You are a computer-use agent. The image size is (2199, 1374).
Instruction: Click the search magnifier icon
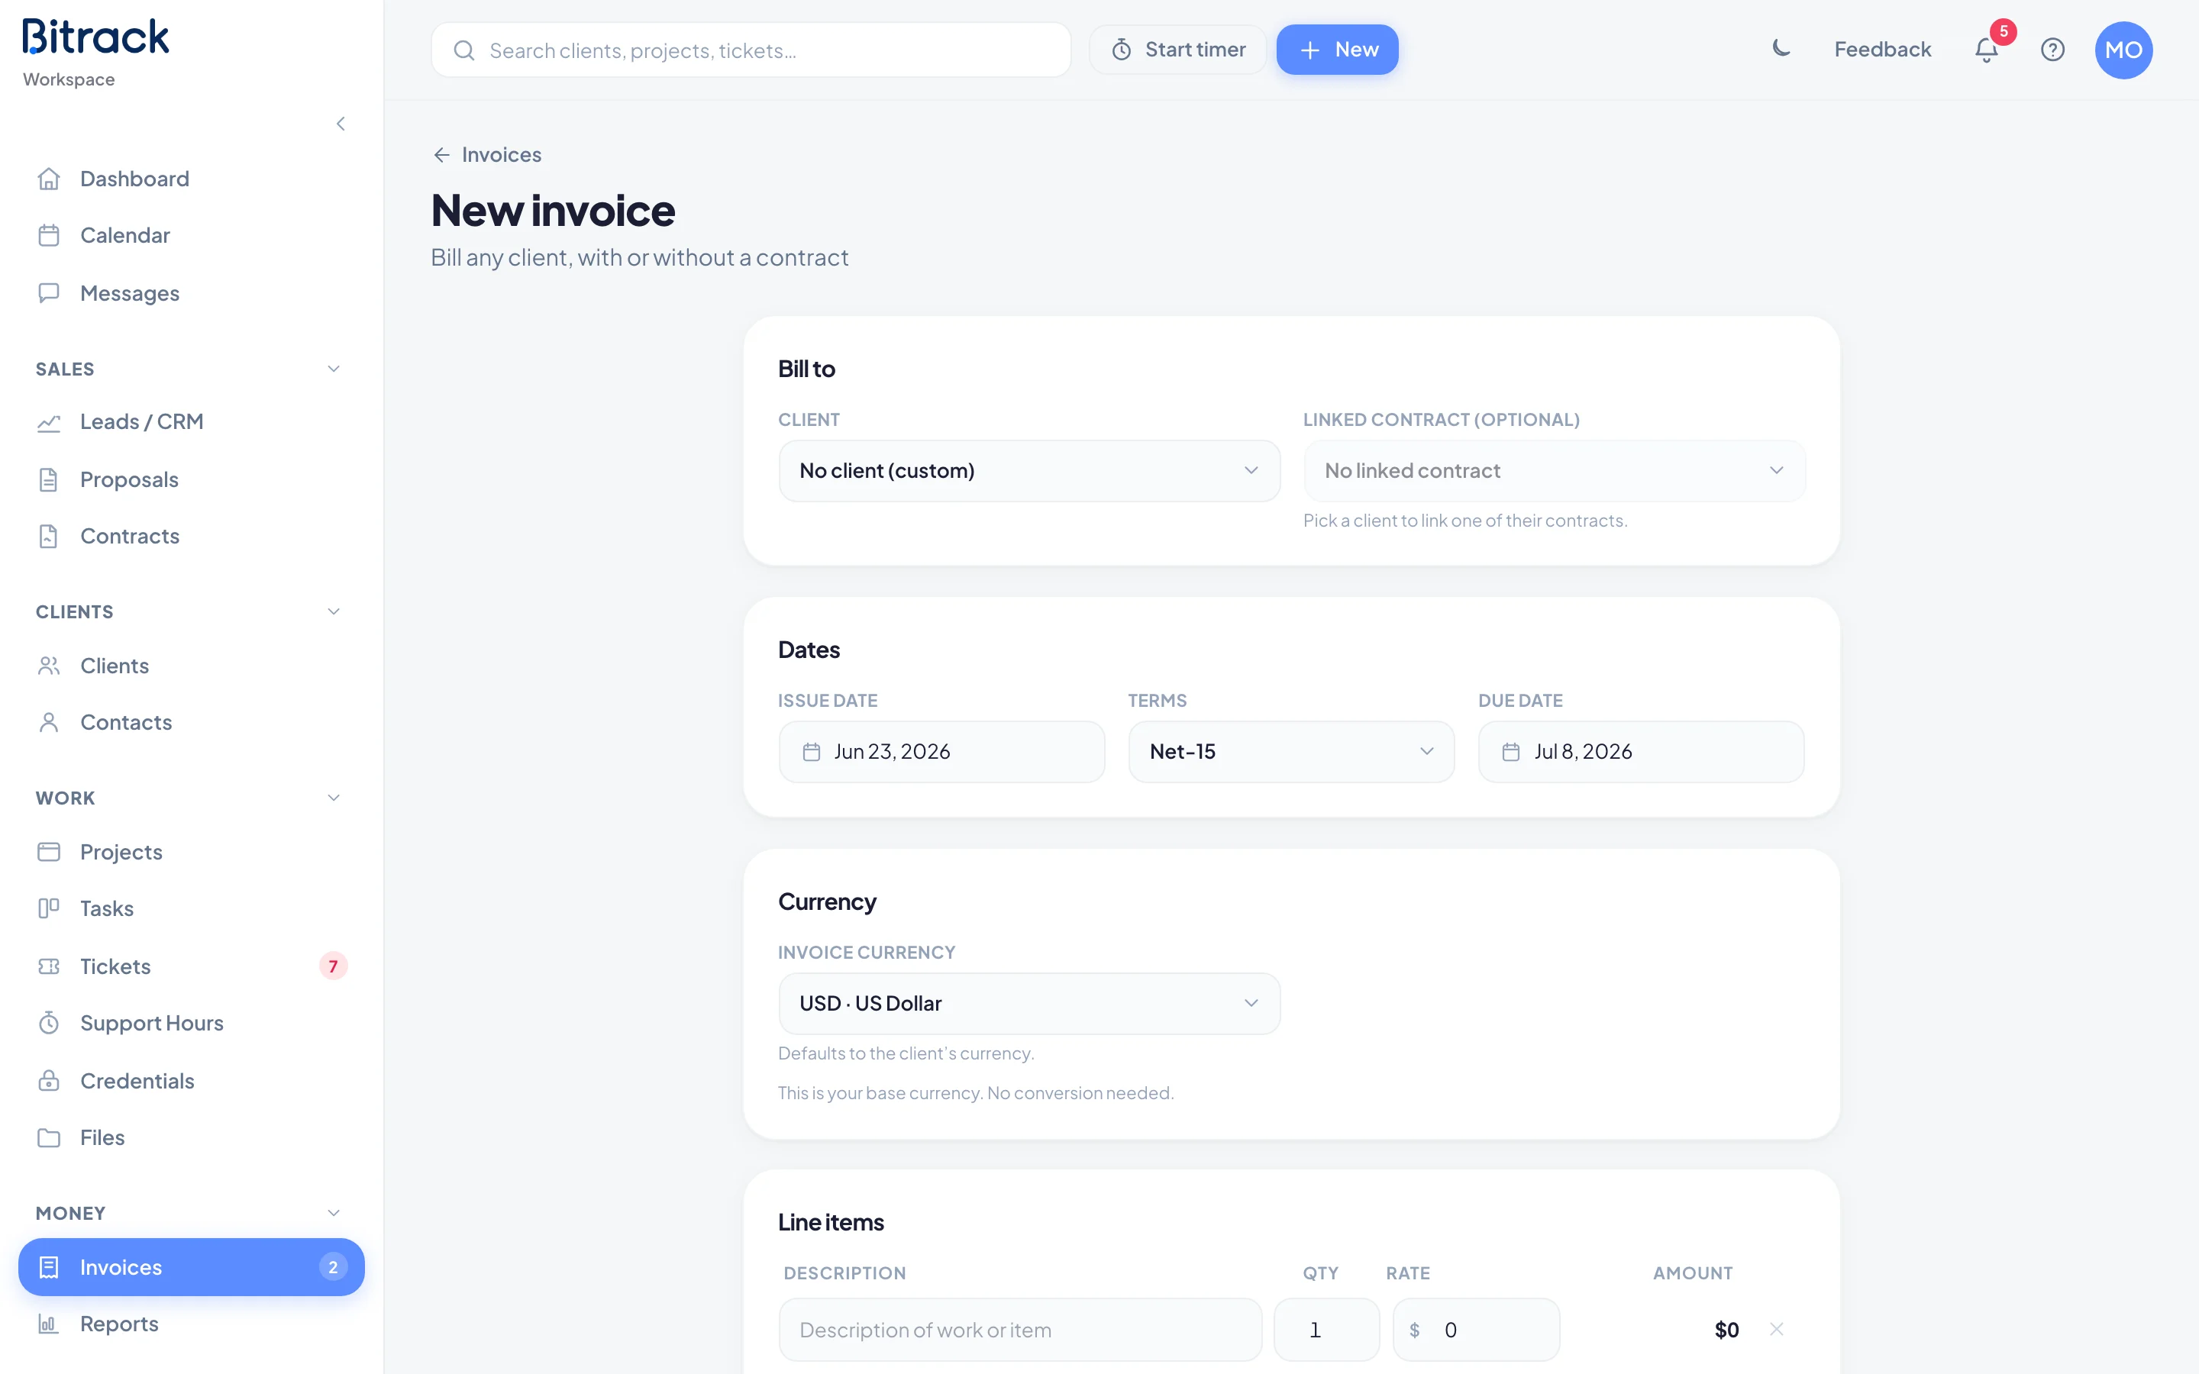[x=464, y=50]
